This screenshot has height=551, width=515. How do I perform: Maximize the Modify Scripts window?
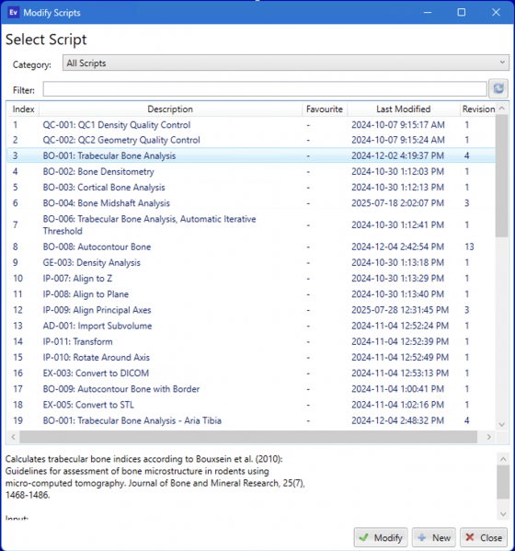click(462, 13)
